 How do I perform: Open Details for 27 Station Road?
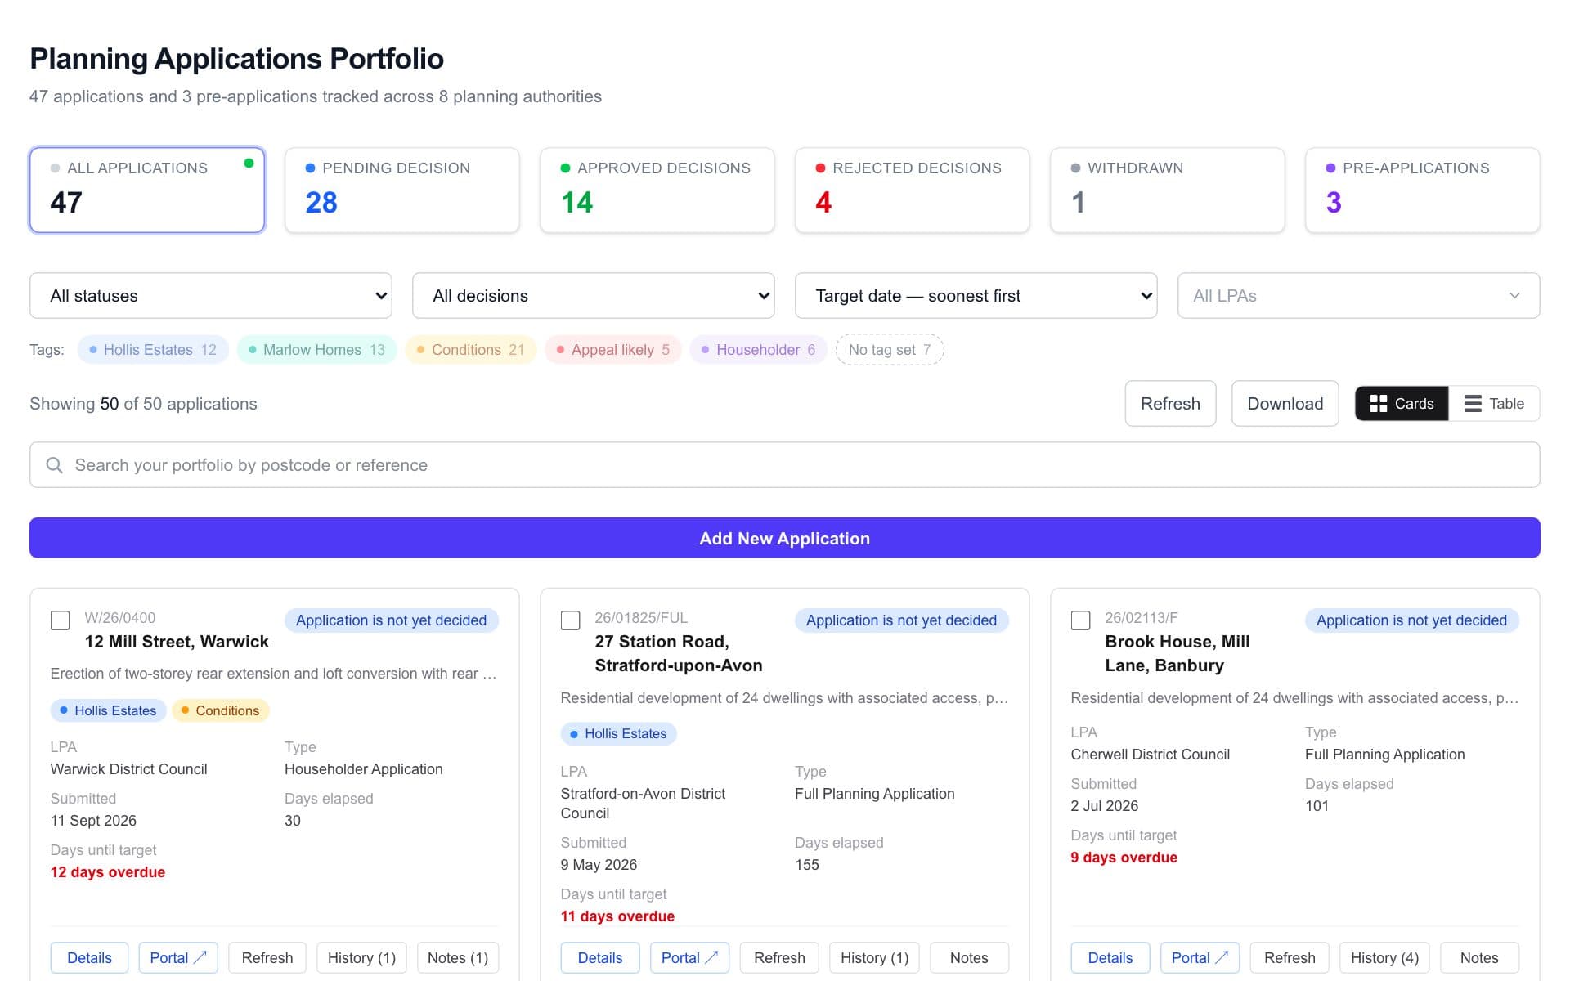pyautogui.click(x=600, y=957)
